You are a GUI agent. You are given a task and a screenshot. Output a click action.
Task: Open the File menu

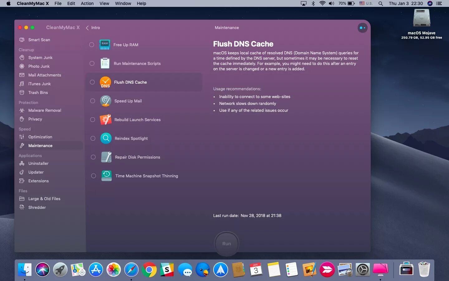coord(58,3)
